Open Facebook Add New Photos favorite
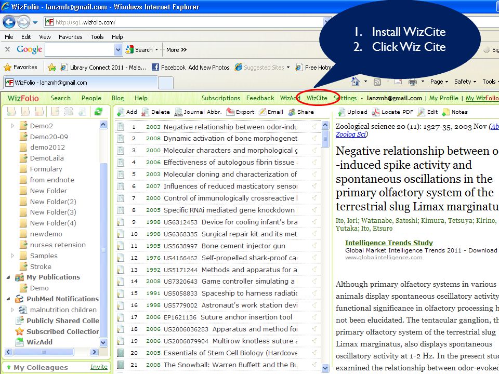 [x=191, y=68]
